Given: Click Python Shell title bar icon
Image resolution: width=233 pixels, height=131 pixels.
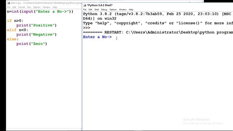Looking at the screenshot, I should tap(85, 5).
